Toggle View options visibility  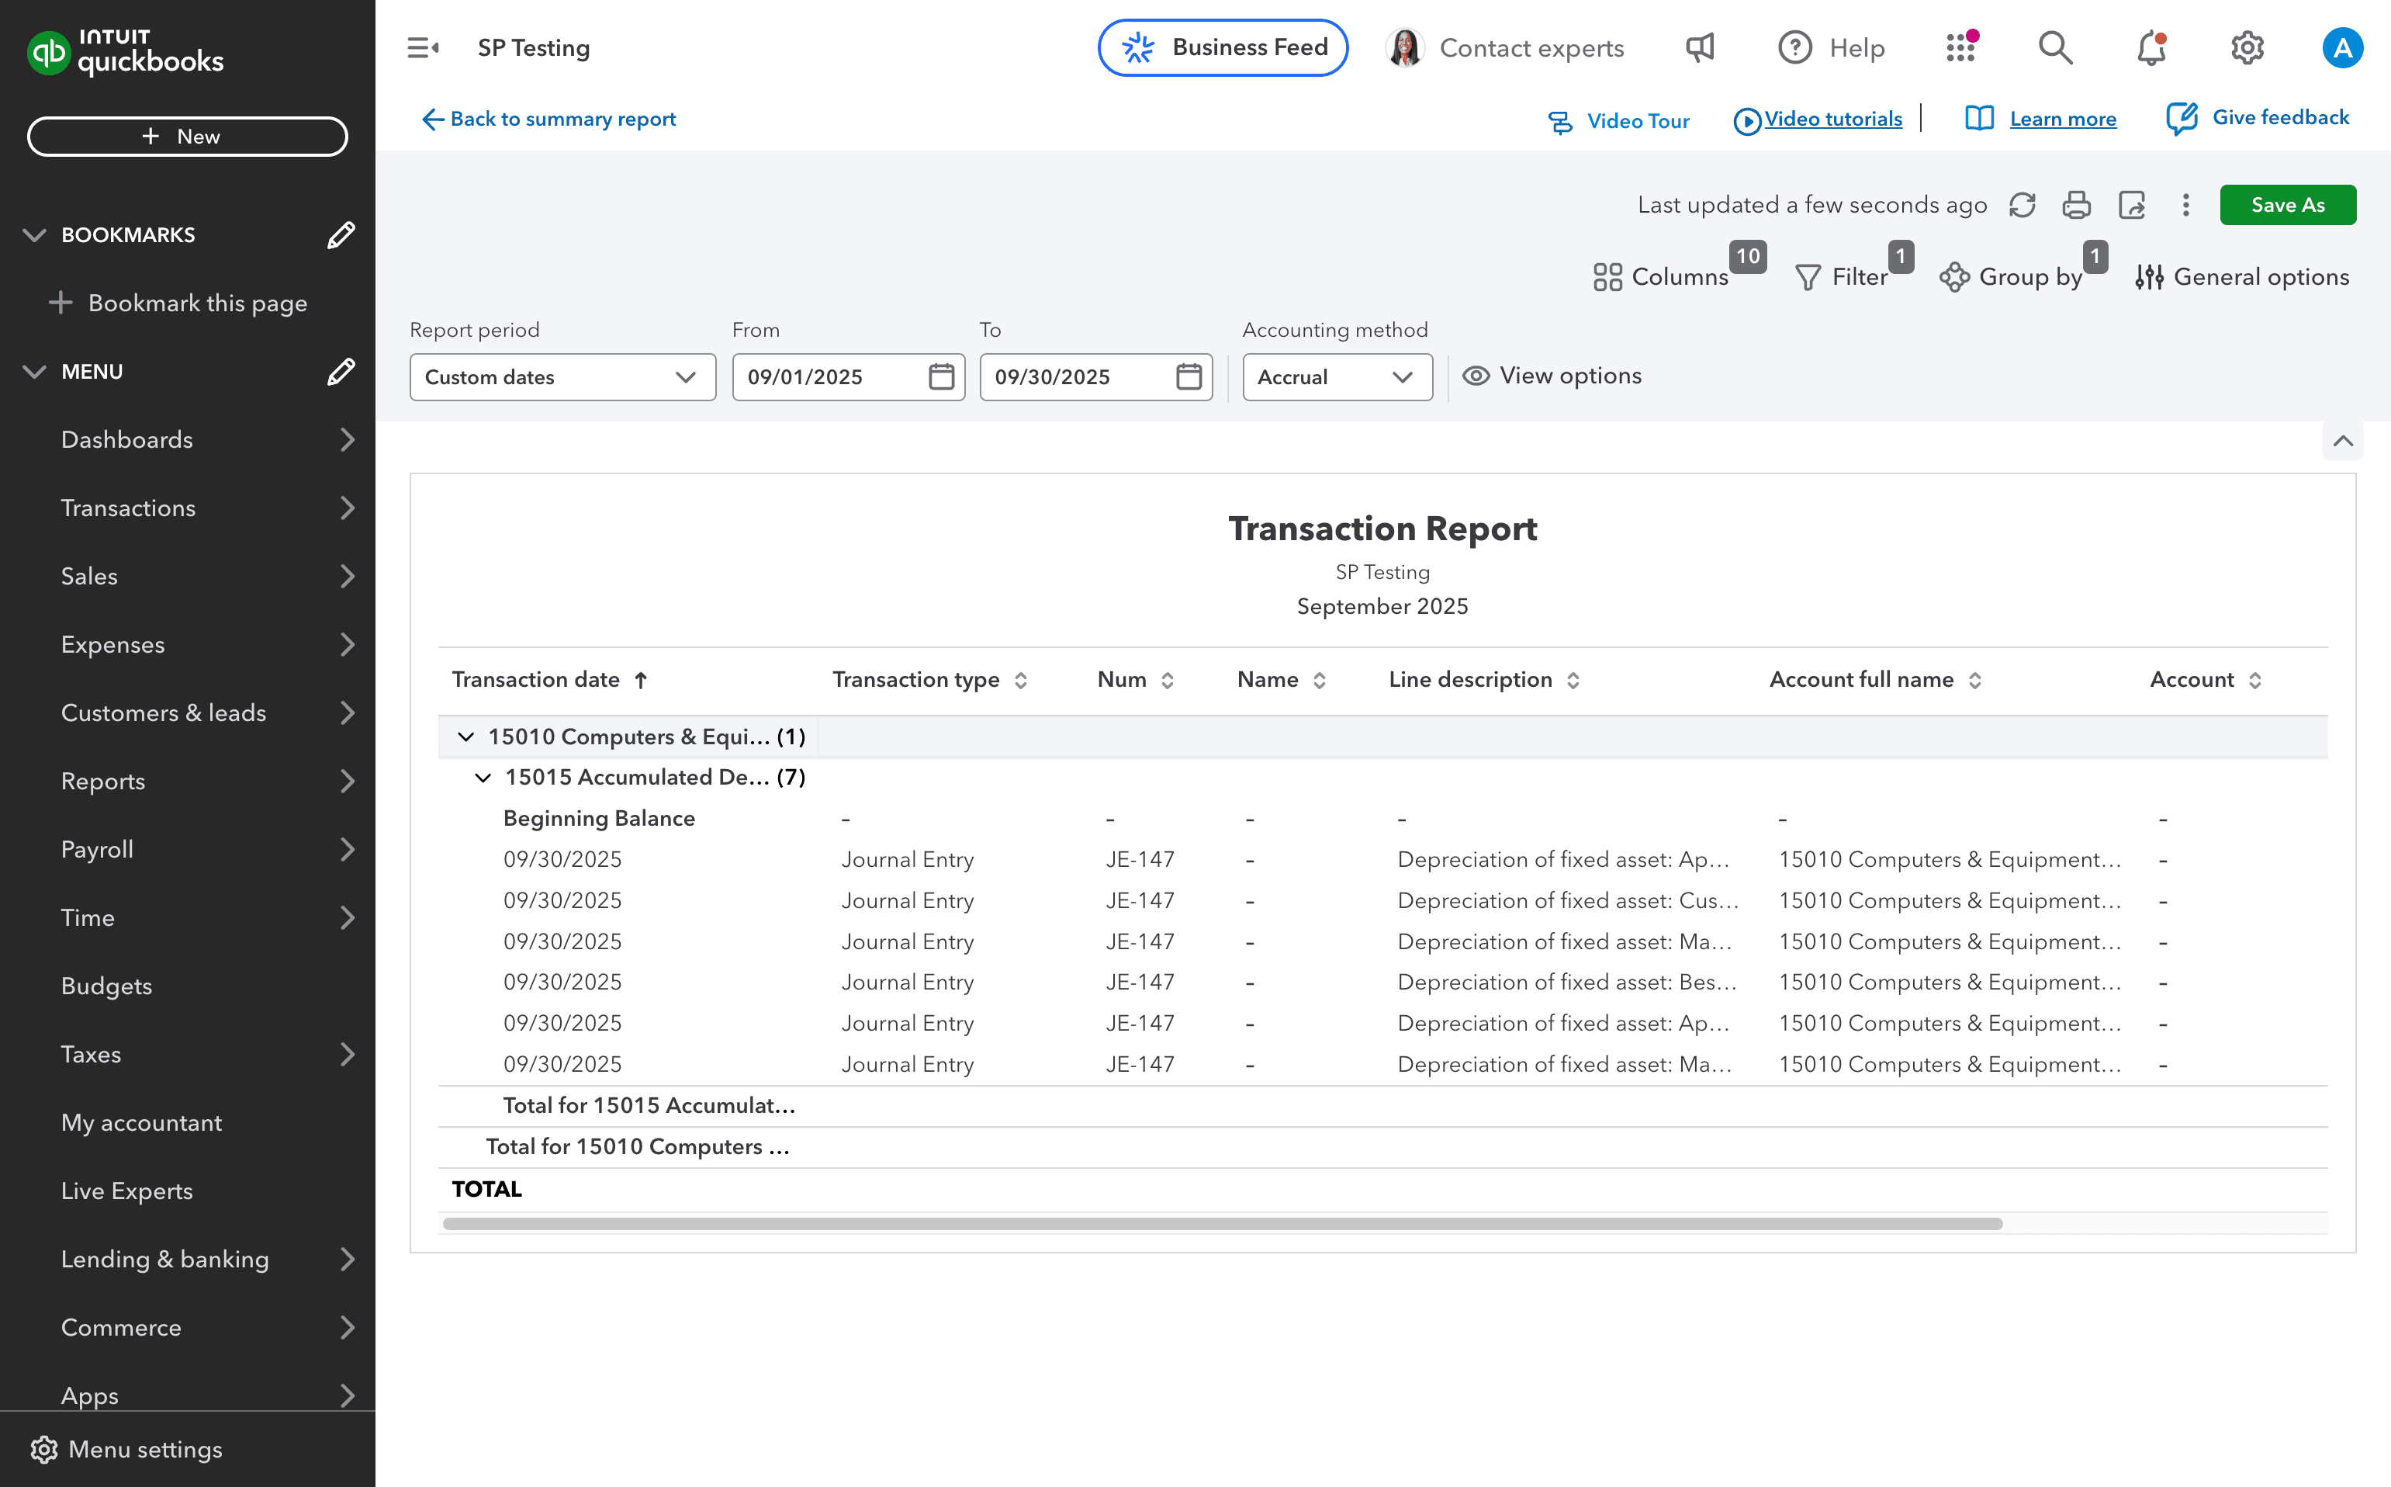(1552, 376)
